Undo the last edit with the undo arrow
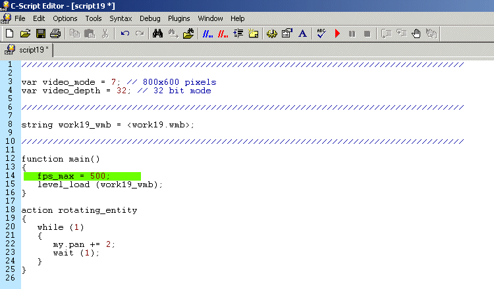 coord(124,33)
